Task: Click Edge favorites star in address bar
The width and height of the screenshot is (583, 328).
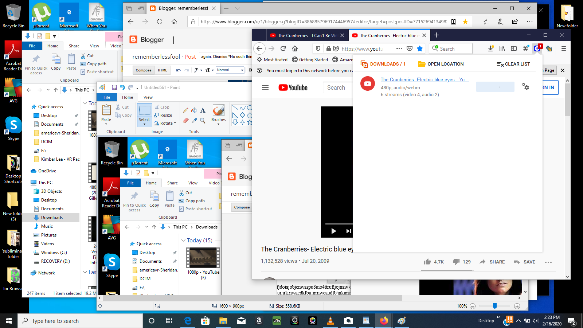Action: point(465,22)
